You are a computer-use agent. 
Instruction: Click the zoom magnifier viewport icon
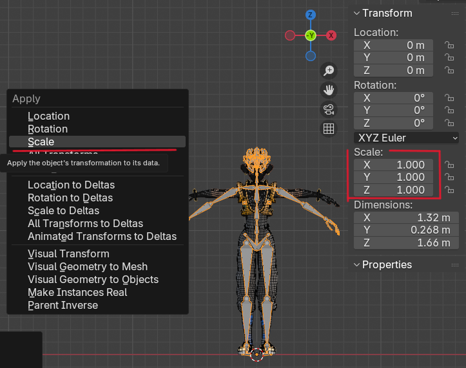pyautogui.click(x=329, y=71)
